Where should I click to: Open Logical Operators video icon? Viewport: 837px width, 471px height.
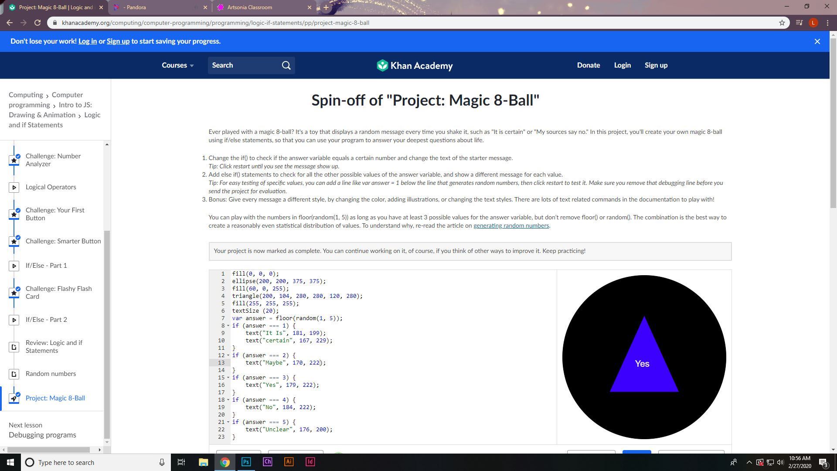[14, 188]
